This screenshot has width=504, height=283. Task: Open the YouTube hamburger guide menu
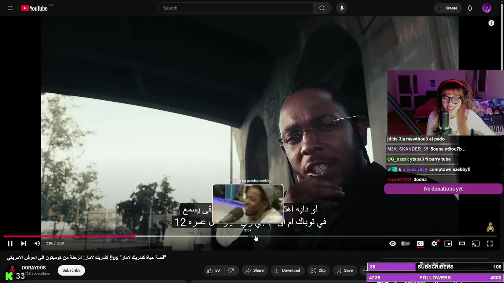[x=10, y=8]
